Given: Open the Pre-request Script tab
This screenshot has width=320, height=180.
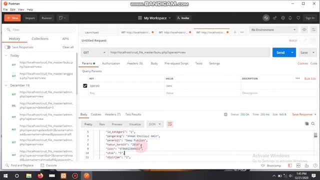Looking at the screenshot, I should [x=176, y=63].
